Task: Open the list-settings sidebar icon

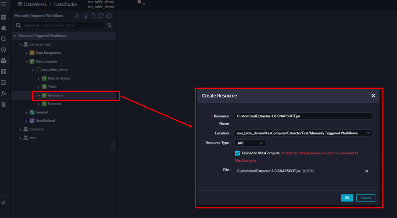Action: [x=3, y=82]
